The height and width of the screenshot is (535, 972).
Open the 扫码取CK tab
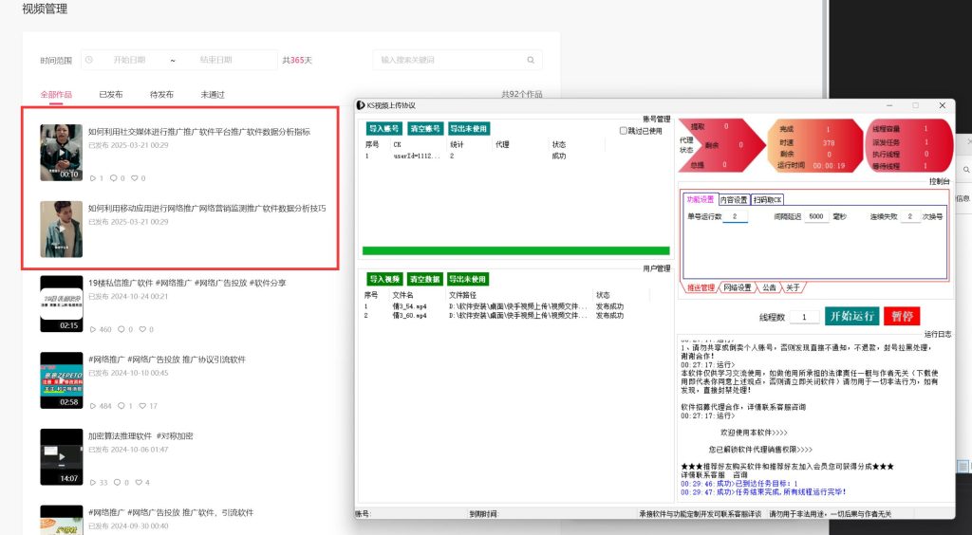767,200
